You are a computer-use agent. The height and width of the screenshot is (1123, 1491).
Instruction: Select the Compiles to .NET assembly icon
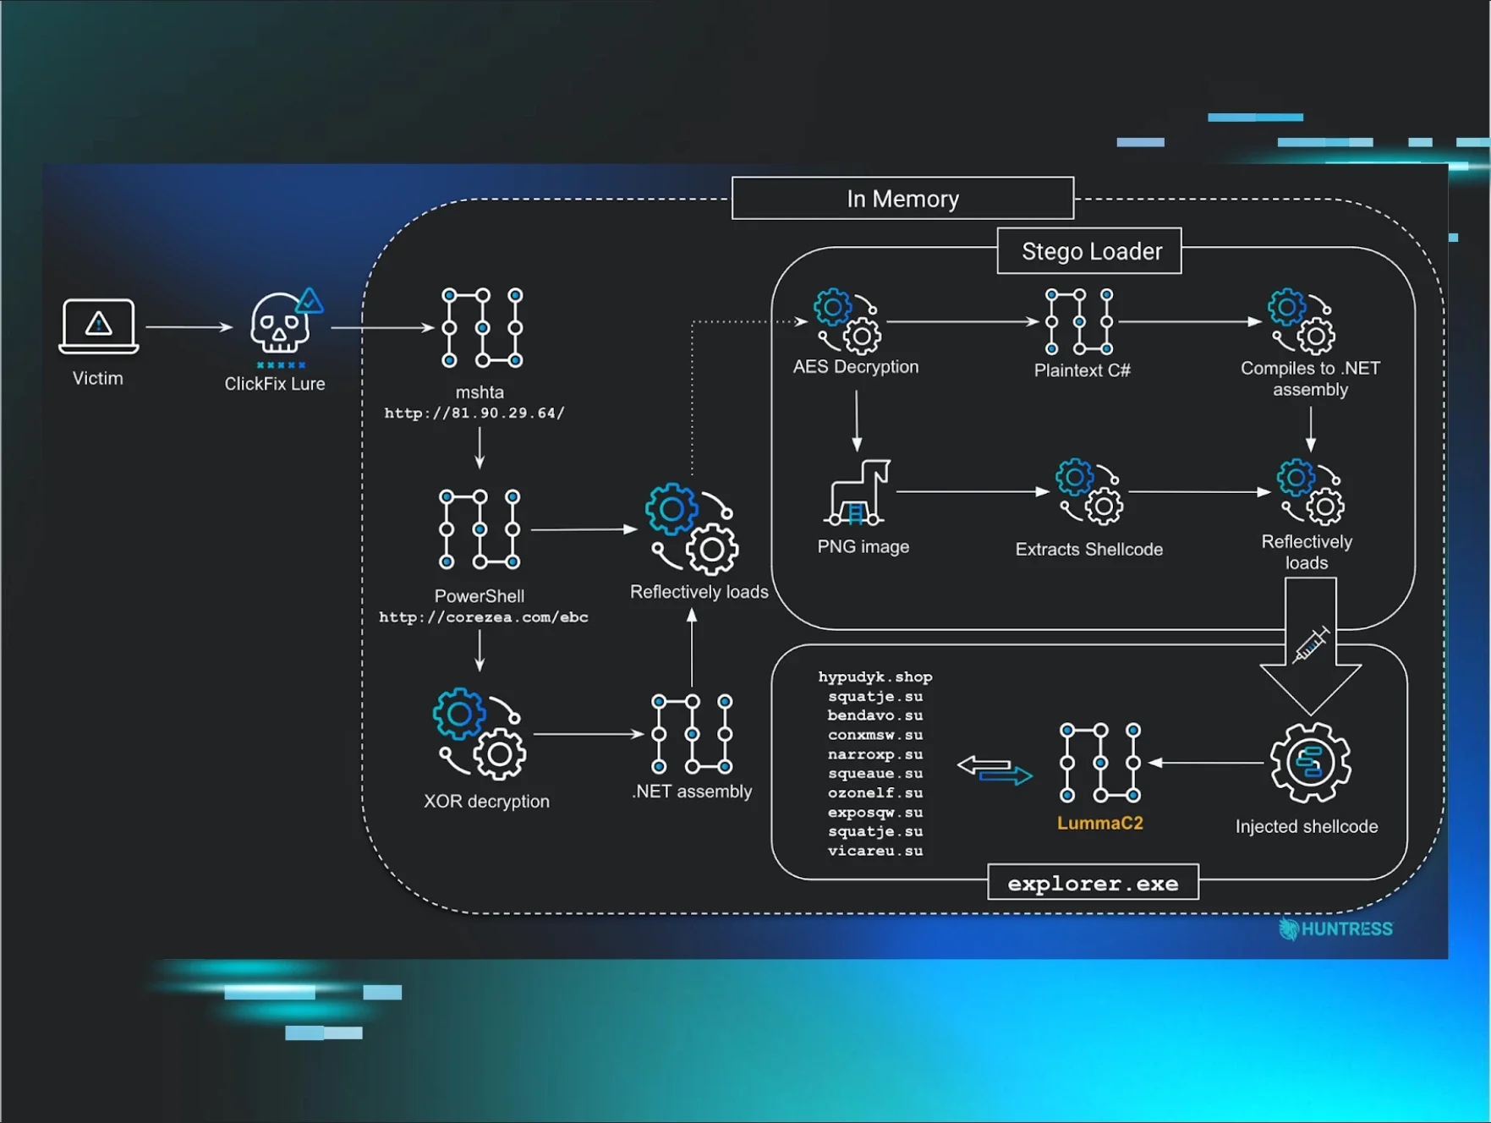[x=1301, y=321]
